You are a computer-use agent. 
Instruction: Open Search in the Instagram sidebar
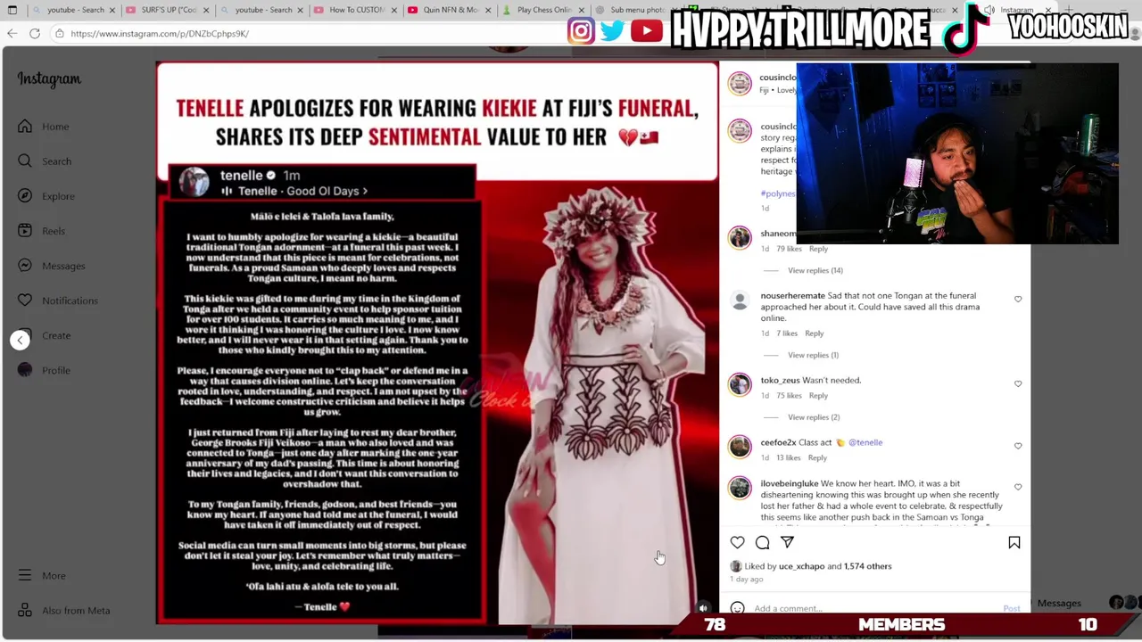(45, 161)
